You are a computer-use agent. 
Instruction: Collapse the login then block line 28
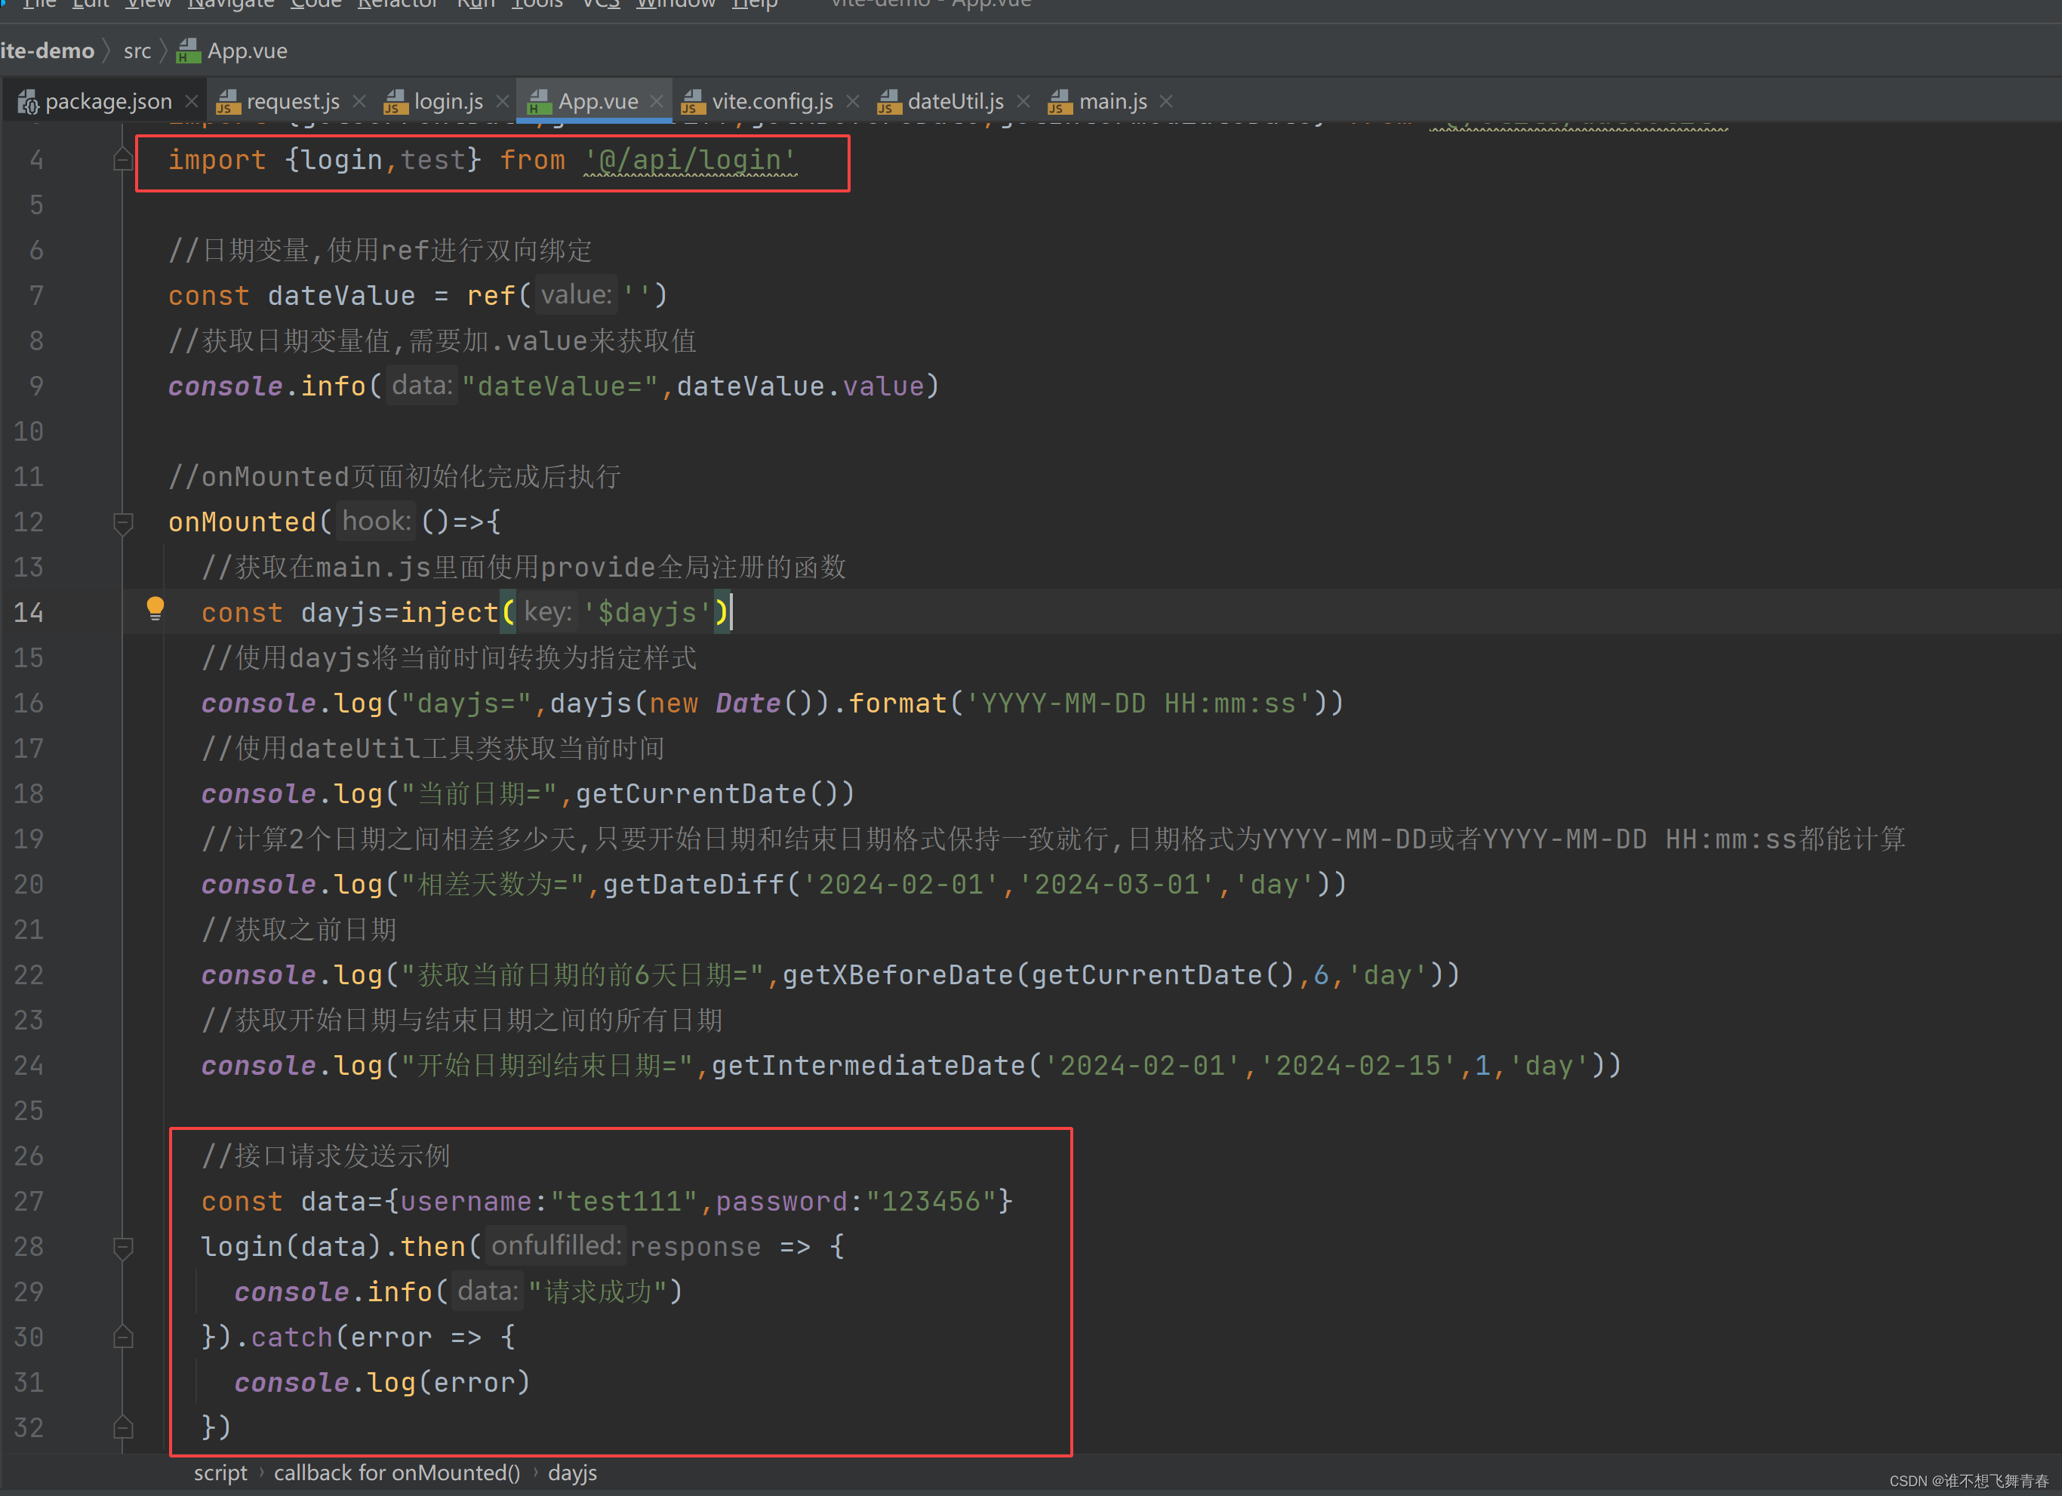(123, 1247)
